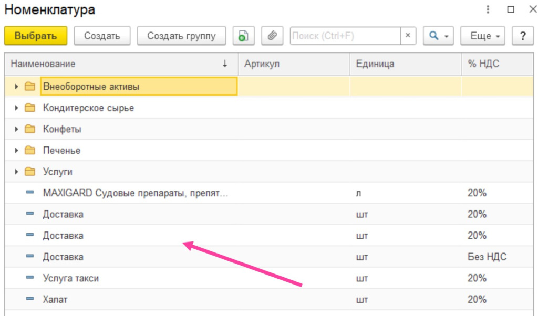
Task: Expand the Кондитерское сырье group
Action: (x=15, y=107)
